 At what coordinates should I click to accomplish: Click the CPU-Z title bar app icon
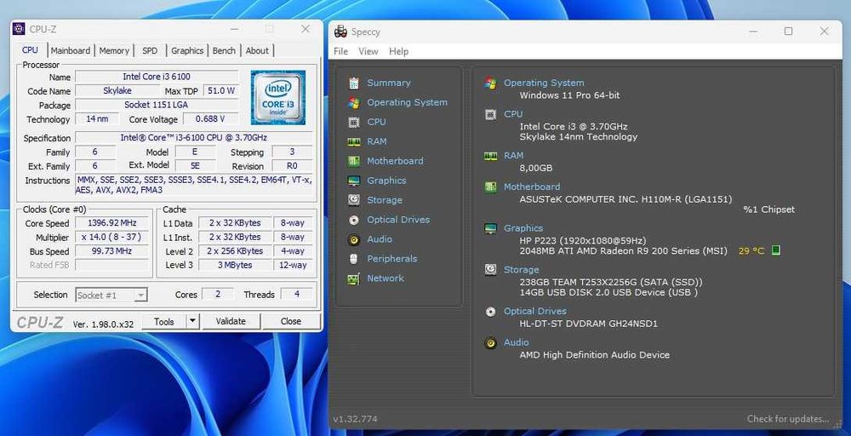coord(19,29)
